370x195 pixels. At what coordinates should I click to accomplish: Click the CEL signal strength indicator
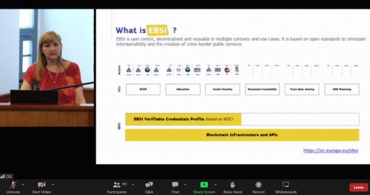coord(6,176)
